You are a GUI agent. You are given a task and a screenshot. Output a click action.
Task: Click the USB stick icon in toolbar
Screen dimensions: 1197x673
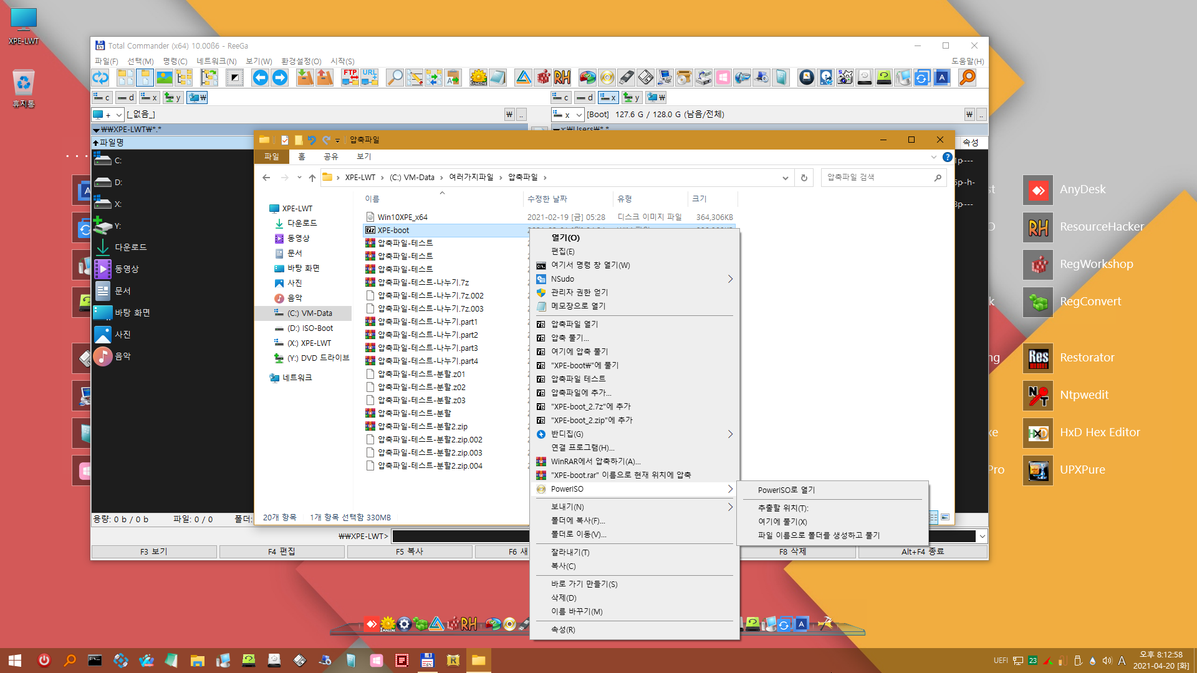click(627, 77)
